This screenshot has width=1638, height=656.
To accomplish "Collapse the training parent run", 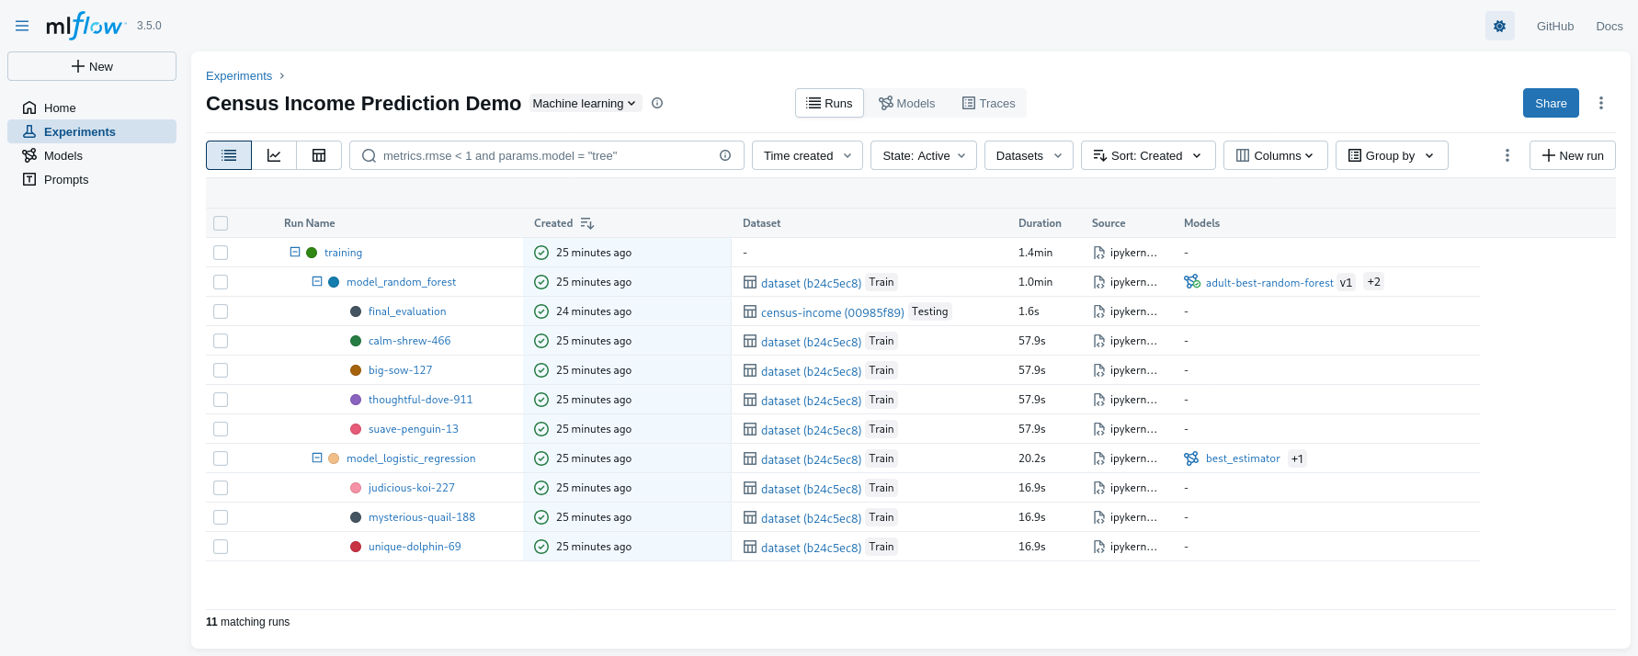I will (295, 252).
